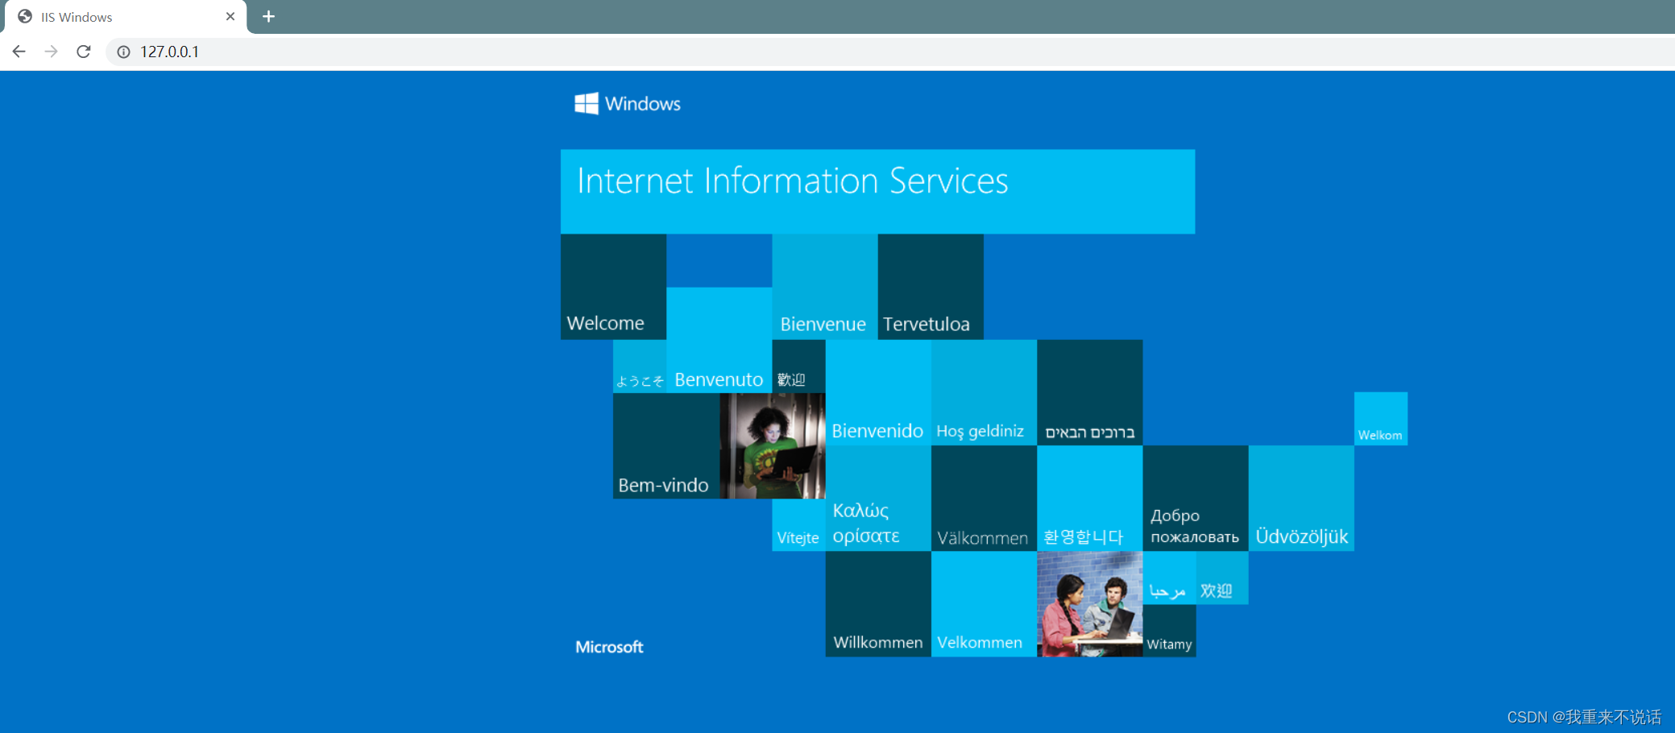Click the Benvenuto tile

(x=719, y=340)
